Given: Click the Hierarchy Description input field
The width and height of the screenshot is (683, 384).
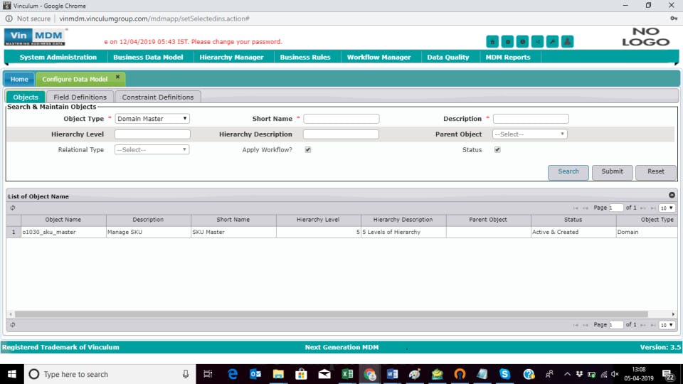Looking at the screenshot, I should [x=341, y=134].
